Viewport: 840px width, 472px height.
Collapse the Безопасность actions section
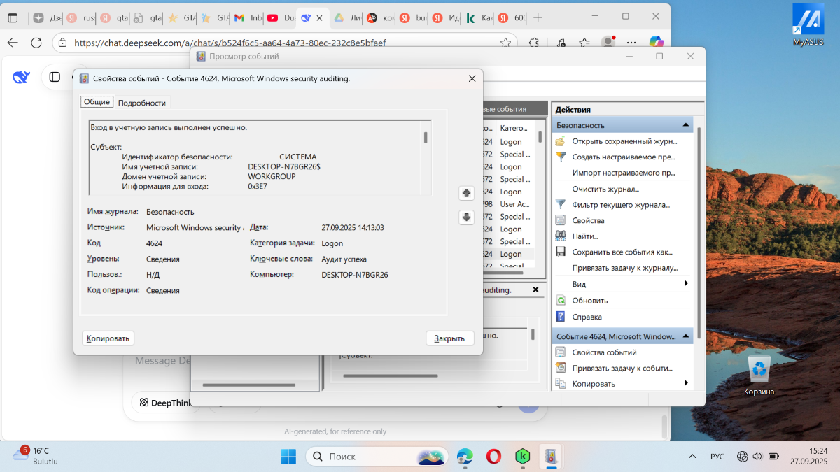pyautogui.click(x=685, y=125)
